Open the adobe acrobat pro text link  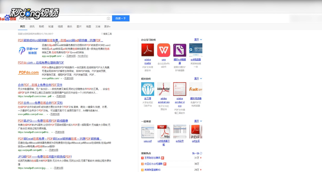(164, 100)
